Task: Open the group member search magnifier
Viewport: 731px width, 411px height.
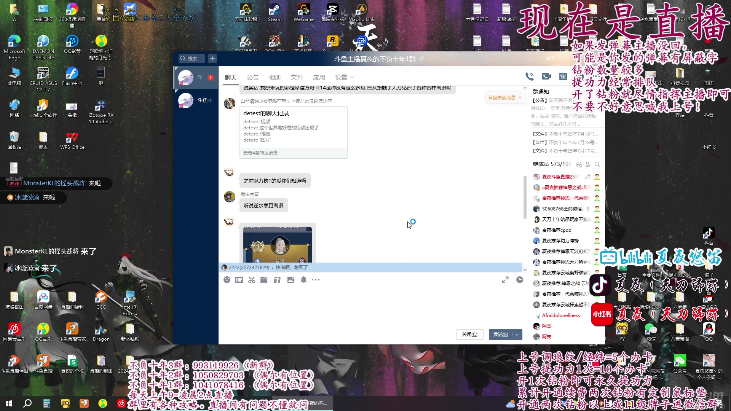Action: click(597, 164)
